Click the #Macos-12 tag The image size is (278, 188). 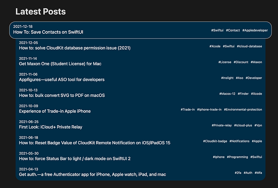227,94
